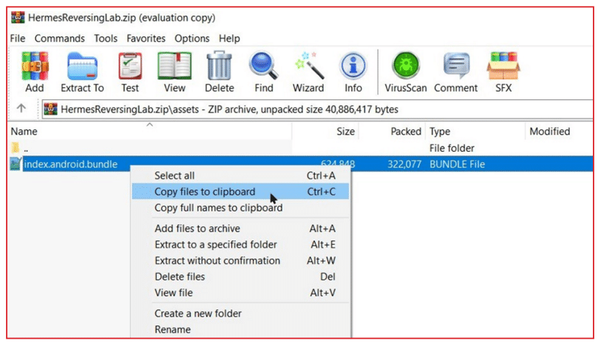The height and width of the screenshot is (344, 601).
Task: Click the archive path address field
Action: pos(317,109)
